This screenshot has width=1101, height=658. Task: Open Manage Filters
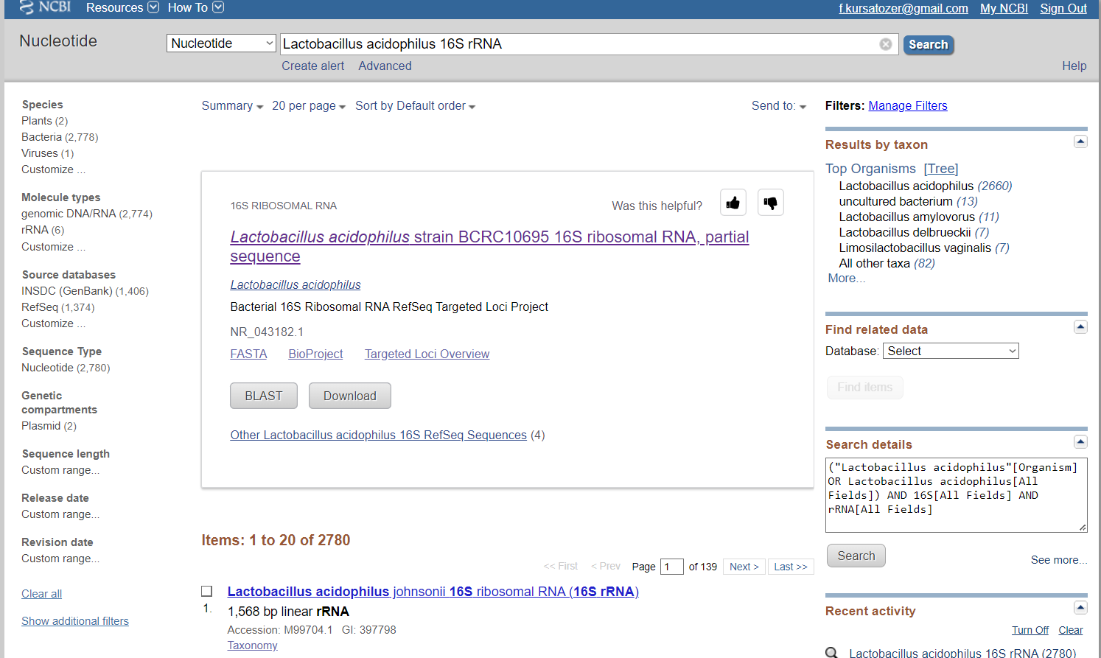pos(908,106)
